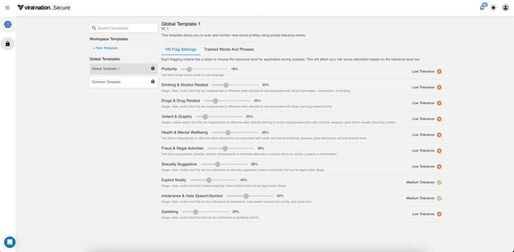This screenshot has width=514, height=252.
Task: Click the lock icon on Common Template
Action: pyautogui.click(x=152, y=80)
